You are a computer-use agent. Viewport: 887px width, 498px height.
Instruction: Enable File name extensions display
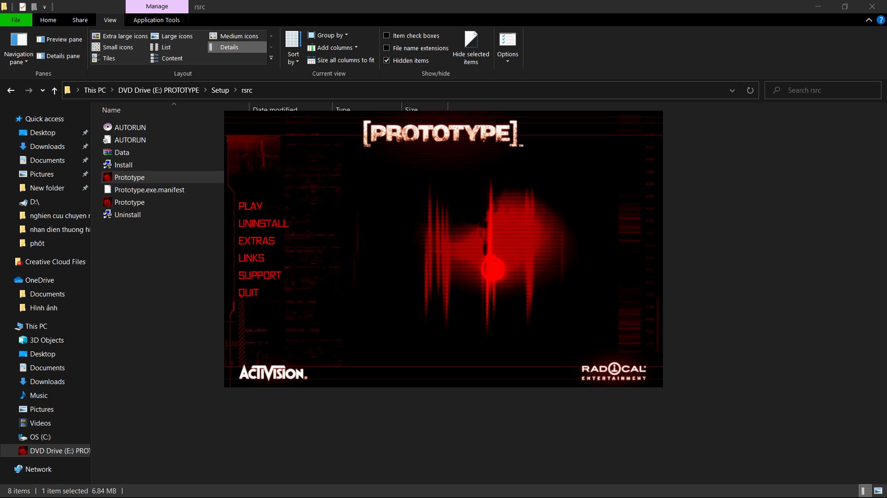click(386, 47)
